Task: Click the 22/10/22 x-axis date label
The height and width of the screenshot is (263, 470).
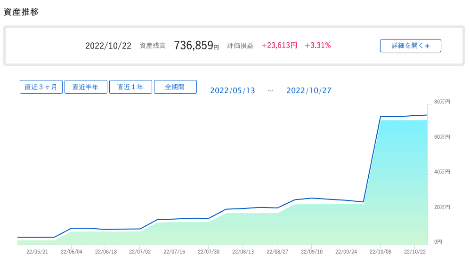Action: [415, 252]
